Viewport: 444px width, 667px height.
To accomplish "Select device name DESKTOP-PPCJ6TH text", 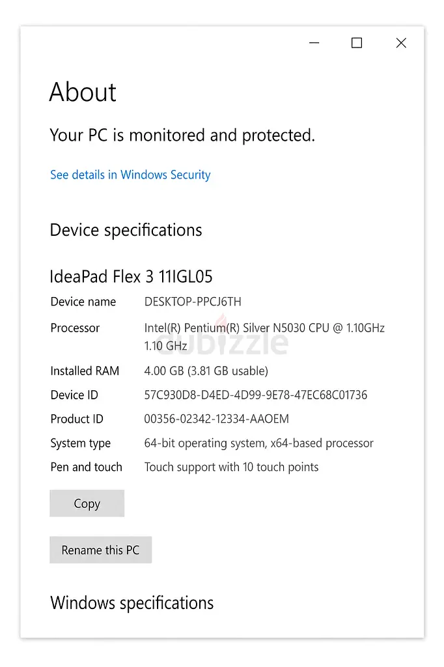I will 193,302.
